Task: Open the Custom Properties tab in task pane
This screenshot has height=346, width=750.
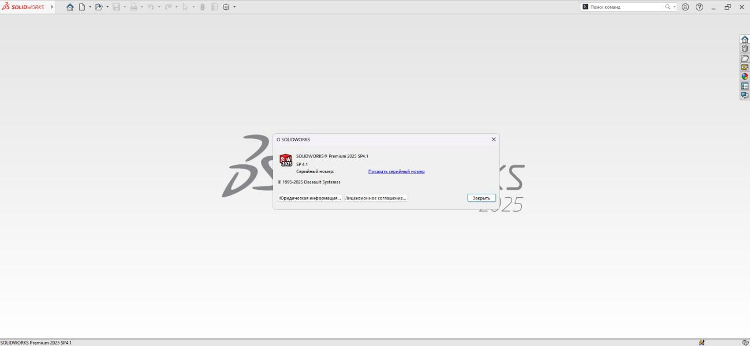Action: click(745, 86)
